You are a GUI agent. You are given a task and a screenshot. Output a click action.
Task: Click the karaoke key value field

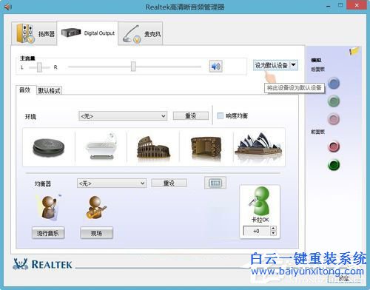256,231
